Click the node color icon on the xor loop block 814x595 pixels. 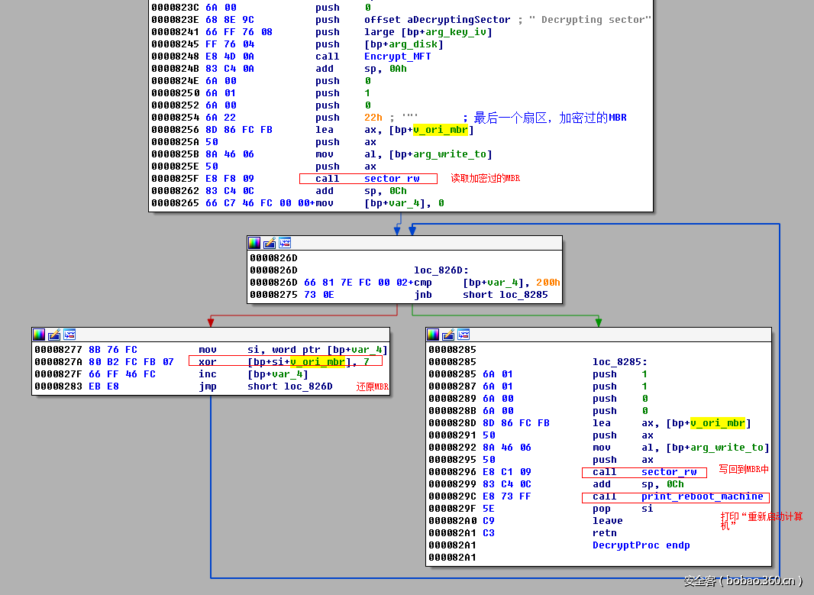39,335
